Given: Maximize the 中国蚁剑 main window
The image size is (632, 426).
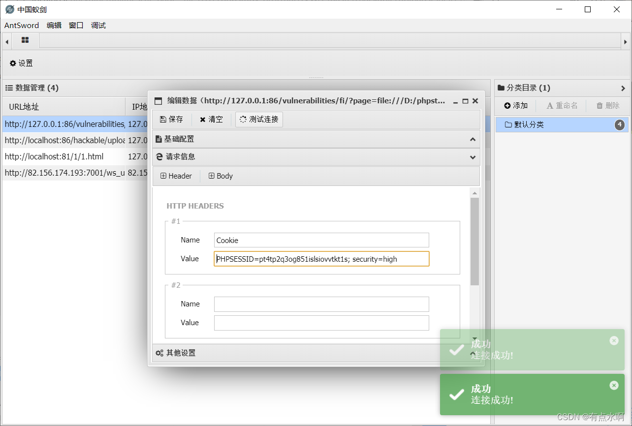Looking at the screenshot, I should click(588, 9).
